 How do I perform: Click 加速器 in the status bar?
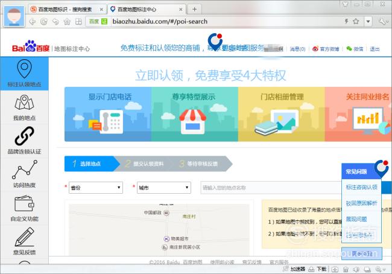[294, 269]
